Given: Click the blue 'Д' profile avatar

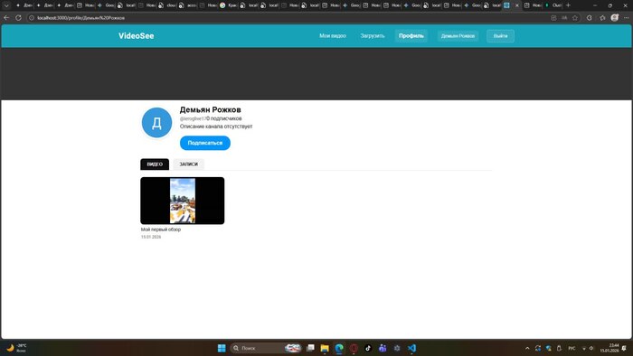Looking at the screenshot, I should pyautogui.click(x=156, y=123).
